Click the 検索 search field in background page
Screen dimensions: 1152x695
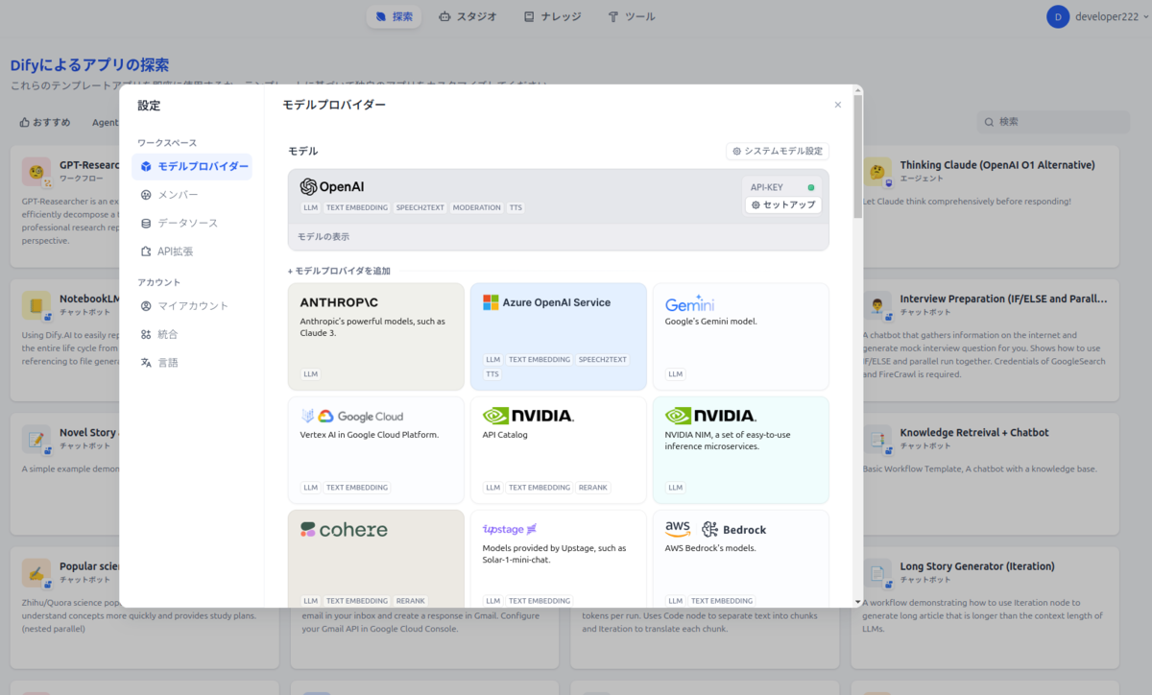(x=1054, y=122)
